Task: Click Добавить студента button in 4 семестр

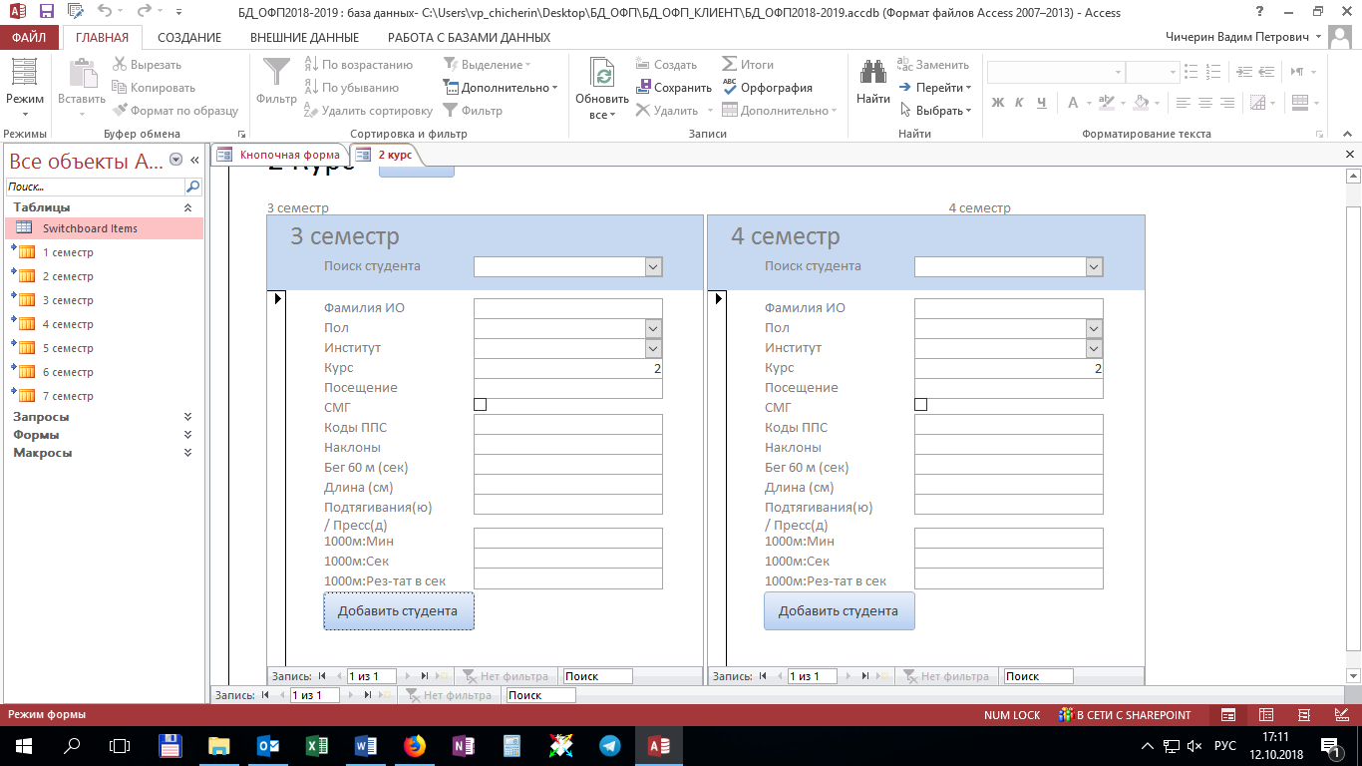Action: point(839,611)
